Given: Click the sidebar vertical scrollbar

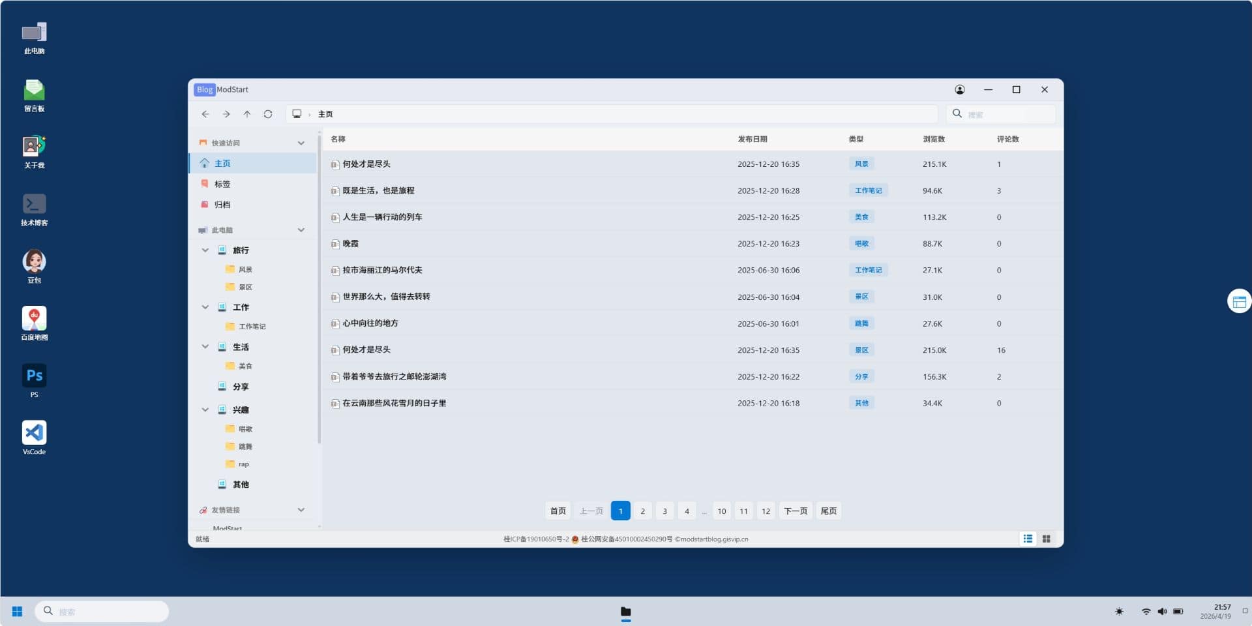Looking at the screenshot, I should (319, 287).
